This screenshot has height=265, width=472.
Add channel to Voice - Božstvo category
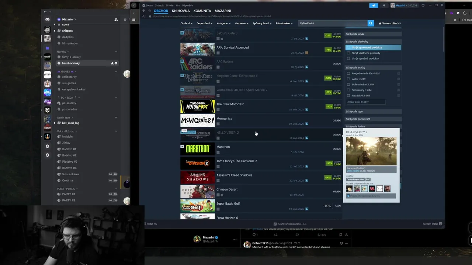tap(116, 131)
